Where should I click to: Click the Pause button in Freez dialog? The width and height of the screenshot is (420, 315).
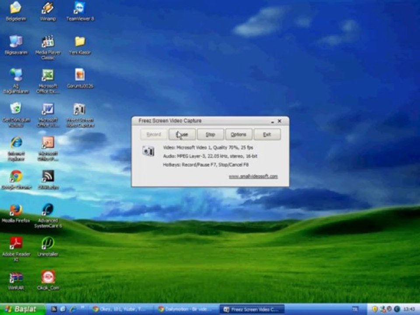(182, 134)
